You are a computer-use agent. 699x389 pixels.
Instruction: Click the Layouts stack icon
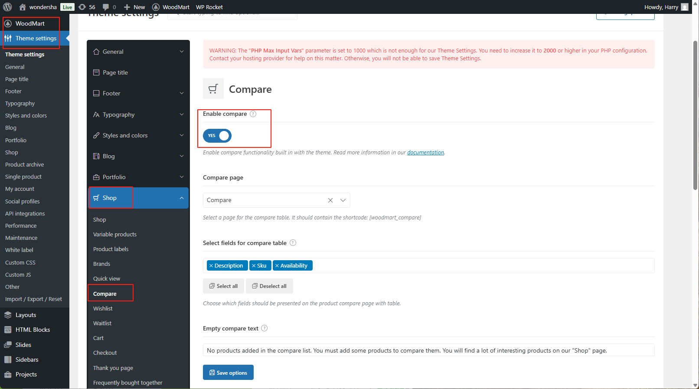click(x=8, y=315)
